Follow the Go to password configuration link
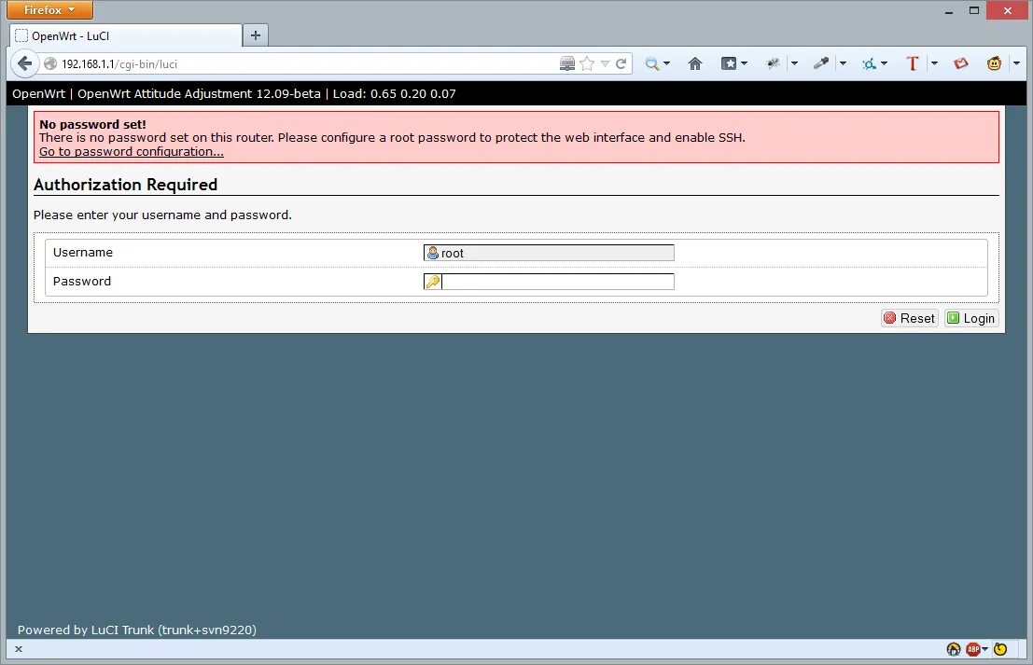Viewport: 1033px width, 665px height. tap(131, 151)
